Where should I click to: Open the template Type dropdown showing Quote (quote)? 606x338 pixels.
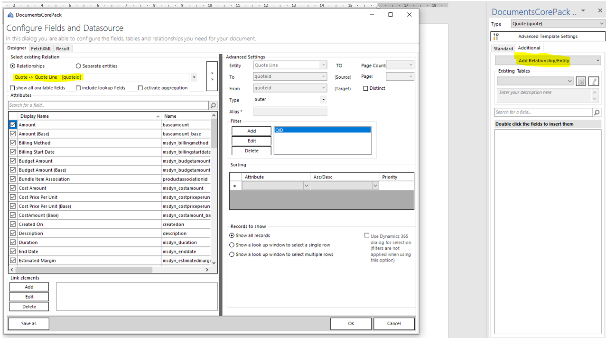coord(601,24)
